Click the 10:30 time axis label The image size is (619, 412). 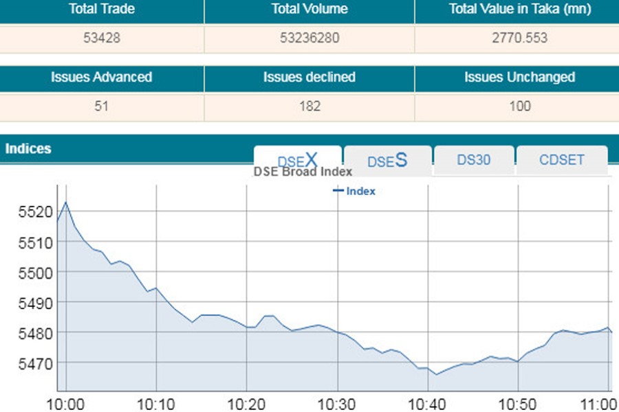(337, 402)
